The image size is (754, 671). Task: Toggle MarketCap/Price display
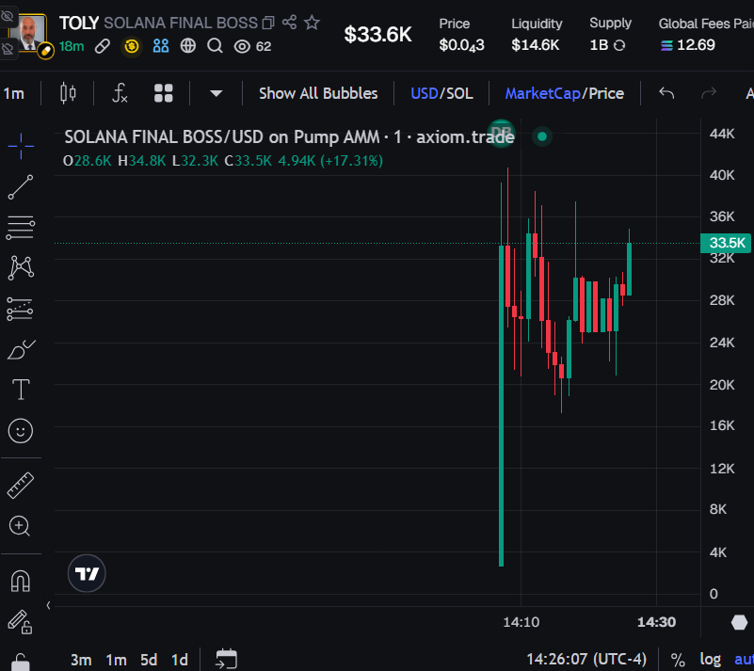coord(565,93)
